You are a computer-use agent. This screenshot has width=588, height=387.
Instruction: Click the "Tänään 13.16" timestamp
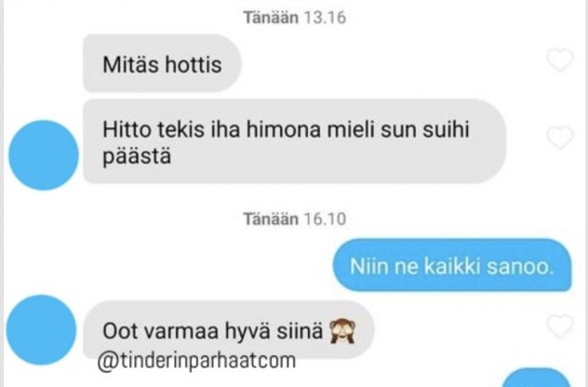(x=294, y=18)
